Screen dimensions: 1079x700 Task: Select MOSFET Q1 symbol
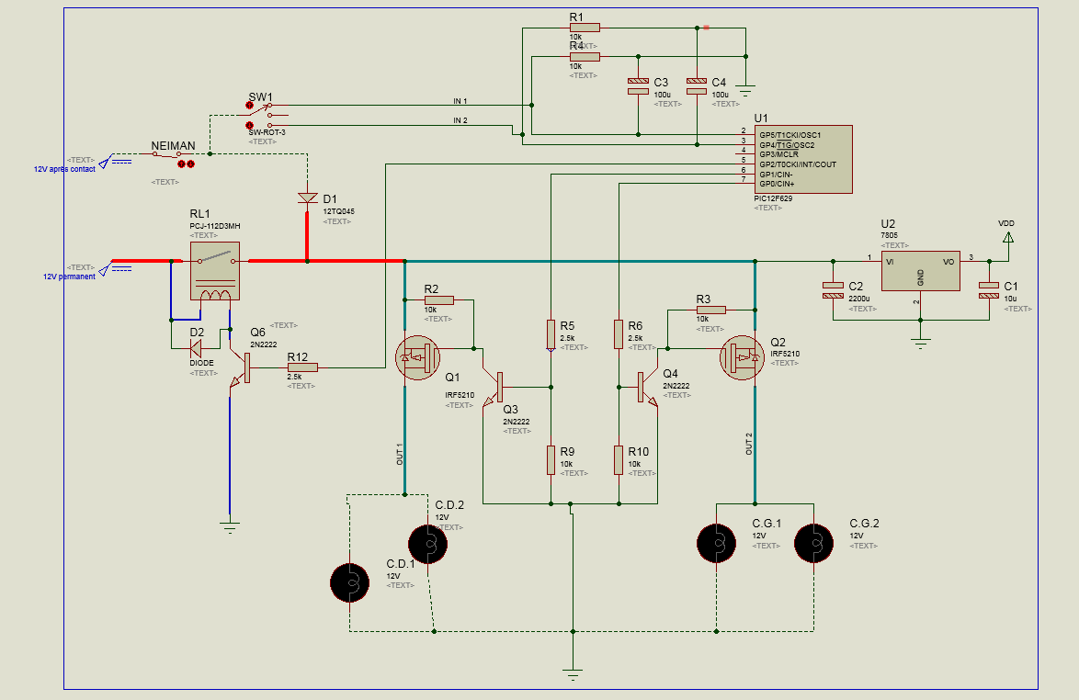pyautogui.click(x=417, y=357)
